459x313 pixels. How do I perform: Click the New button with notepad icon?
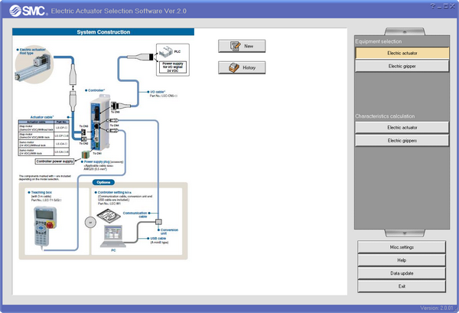click(242, 47)
